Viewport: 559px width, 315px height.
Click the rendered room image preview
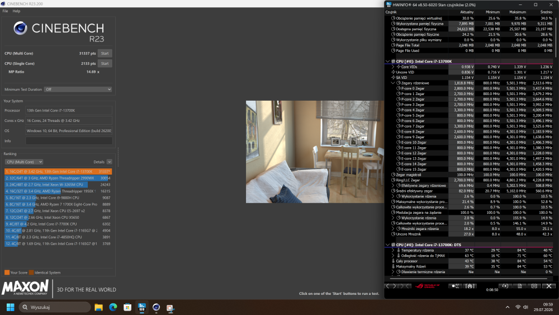click(x=315, y=152)
